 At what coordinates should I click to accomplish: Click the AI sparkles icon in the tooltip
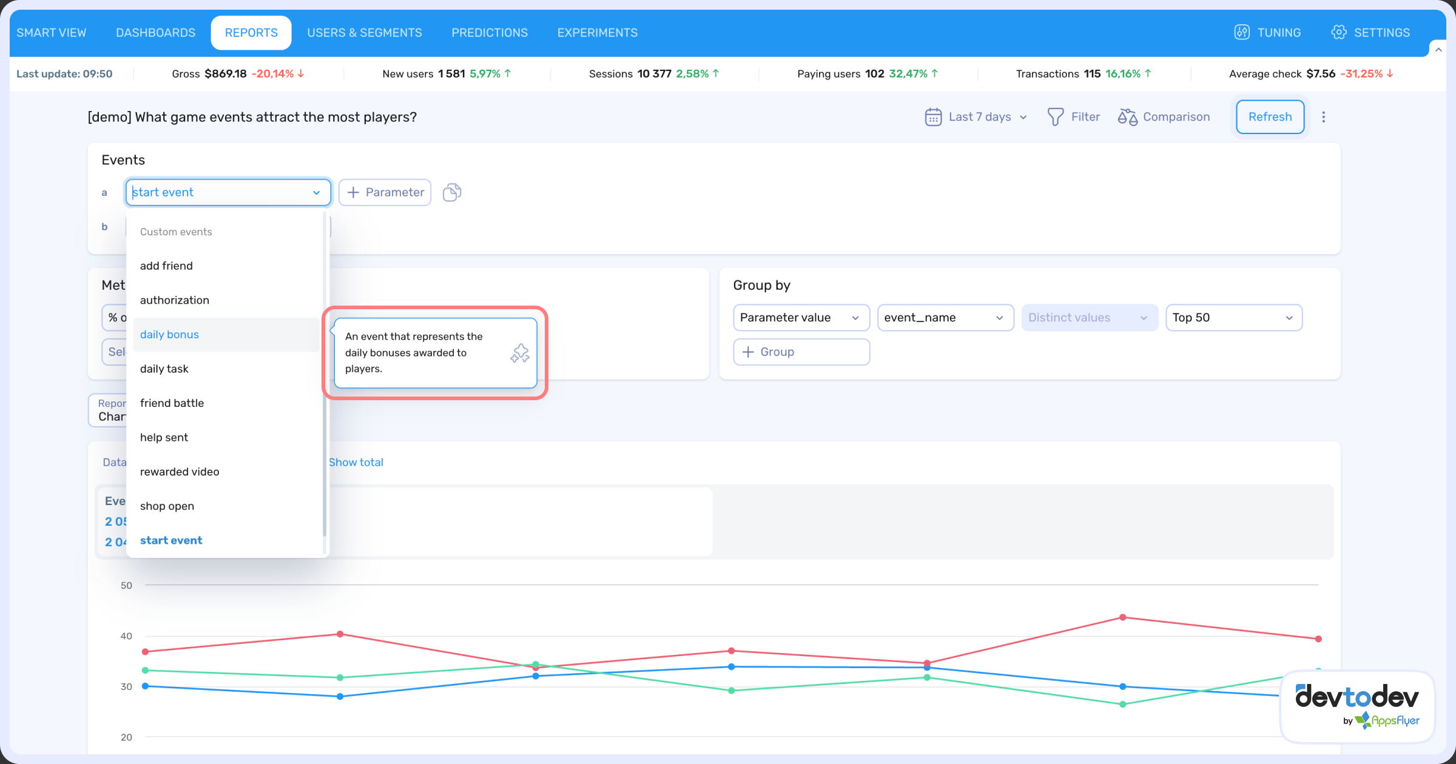(x=519, y=353)
